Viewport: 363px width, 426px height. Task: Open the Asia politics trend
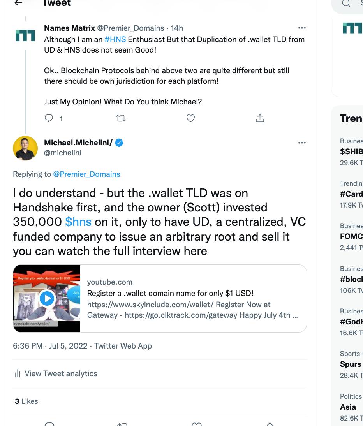348,407
